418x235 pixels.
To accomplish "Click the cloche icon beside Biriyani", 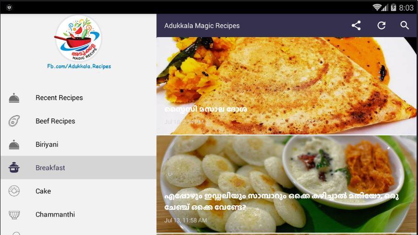I will pos(14,145).
